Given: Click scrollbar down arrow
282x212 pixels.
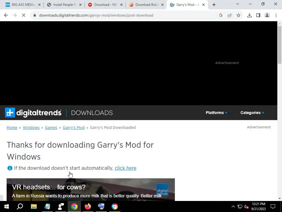Looking at the screenshot, I should 280,198.
